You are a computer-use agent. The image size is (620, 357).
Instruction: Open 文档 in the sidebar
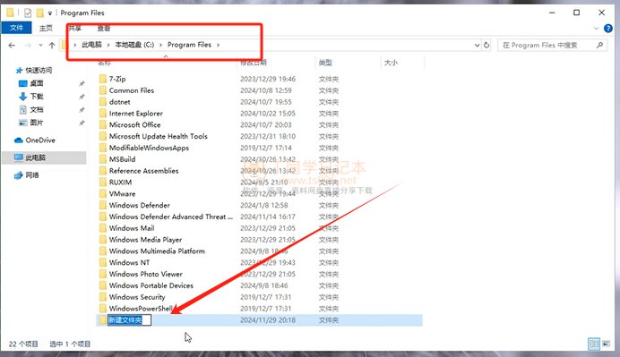(x=37, y=109)
